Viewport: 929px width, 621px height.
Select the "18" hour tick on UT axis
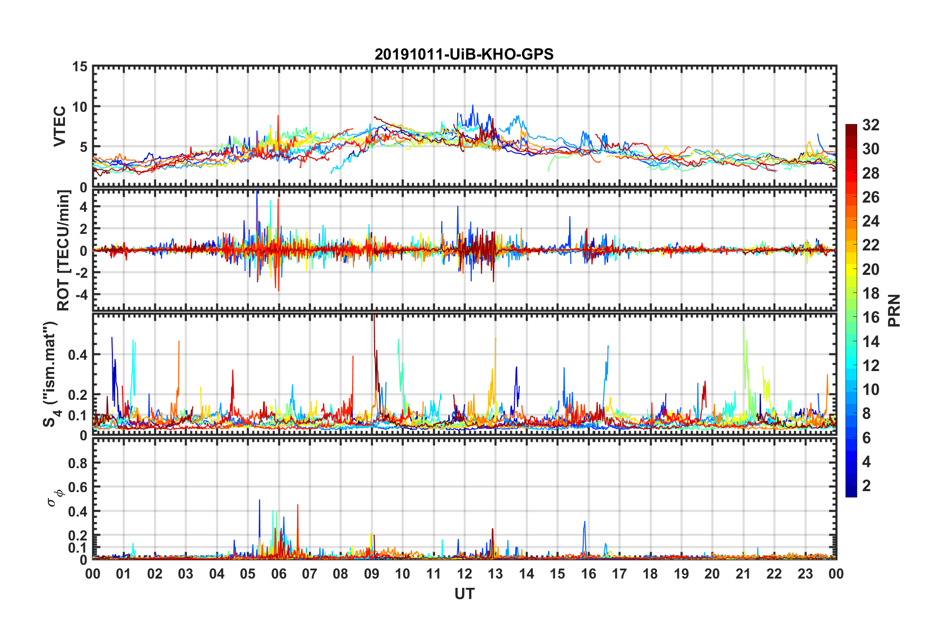[x=650, y=574]
